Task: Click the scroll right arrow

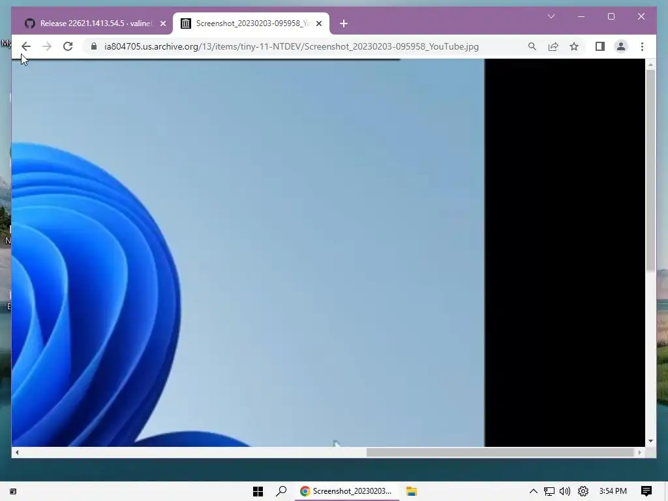Action: click(640, 453)
